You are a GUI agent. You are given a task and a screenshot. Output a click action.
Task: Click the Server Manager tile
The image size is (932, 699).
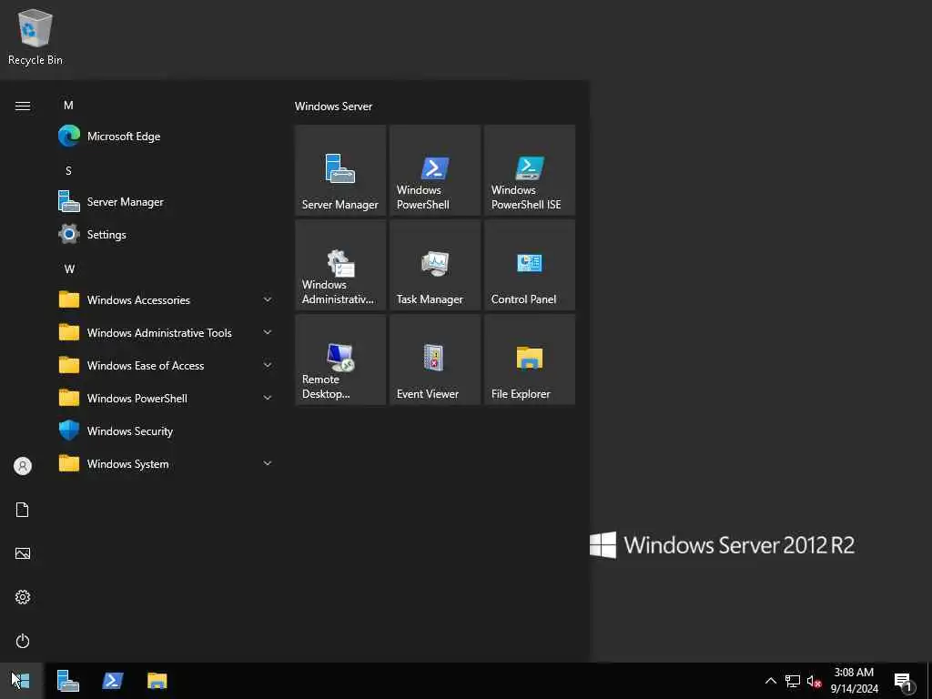pos(340,170)
